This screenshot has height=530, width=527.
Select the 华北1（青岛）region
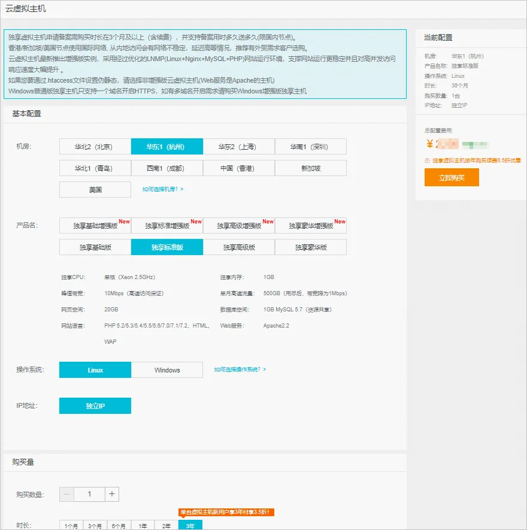(x=95, y=168)
